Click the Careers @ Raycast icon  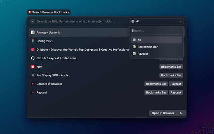[33, 84]
